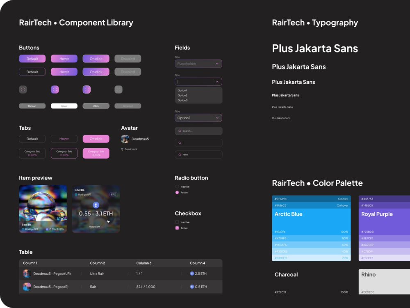Click the tiny Deadmau5 avatar under Avatar

coord(122,149)
